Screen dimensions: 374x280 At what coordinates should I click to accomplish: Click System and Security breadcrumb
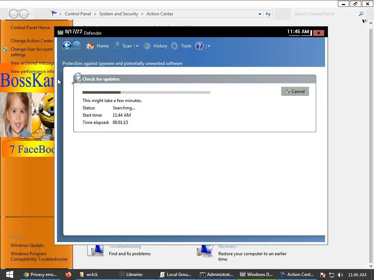point(119,14)
